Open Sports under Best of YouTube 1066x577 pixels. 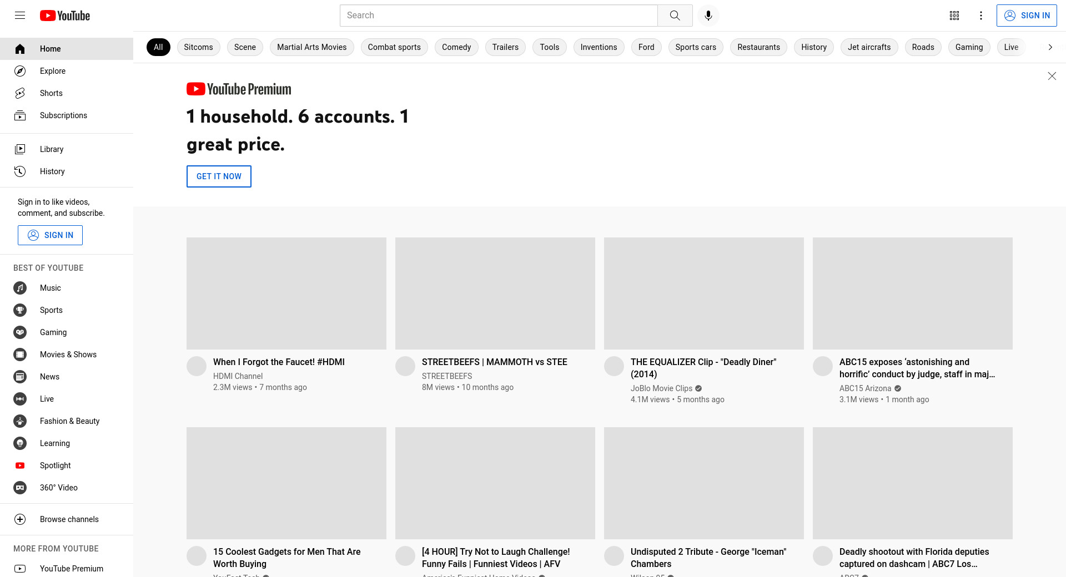(67, 310)
